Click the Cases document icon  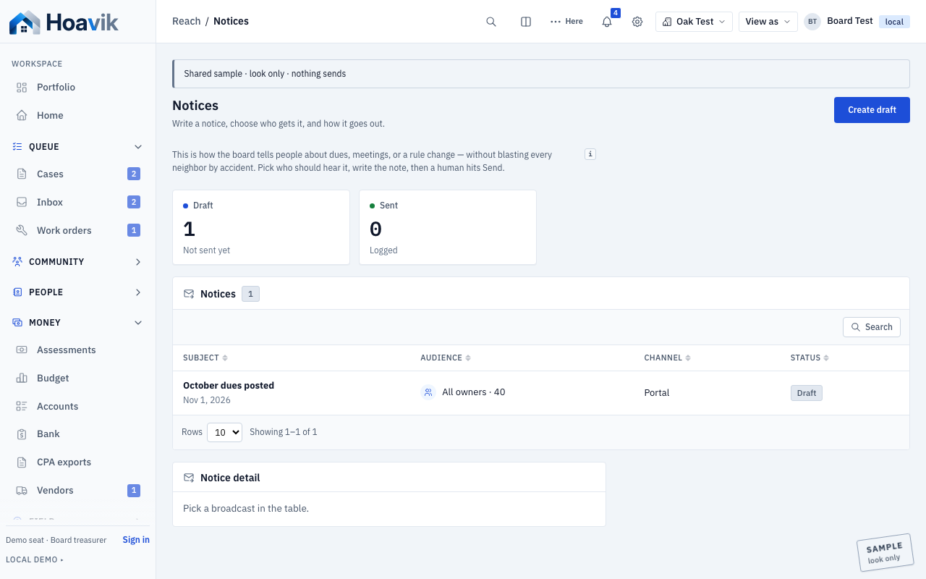(x=22, y=174)
